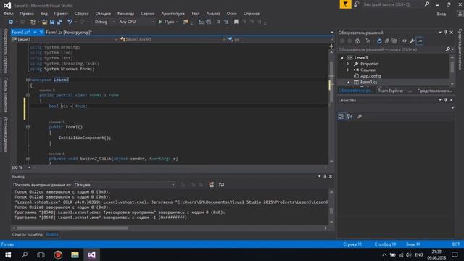Image resolution: width=464 pixels, height=261 pixels.
Task: Open File Explorer from the taskbar
Action: [x=75, y=254]
